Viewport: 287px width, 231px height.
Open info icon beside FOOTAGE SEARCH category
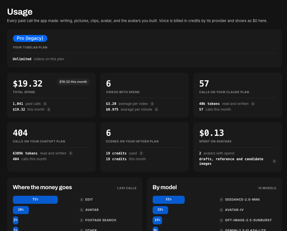(x=82, y=220)
